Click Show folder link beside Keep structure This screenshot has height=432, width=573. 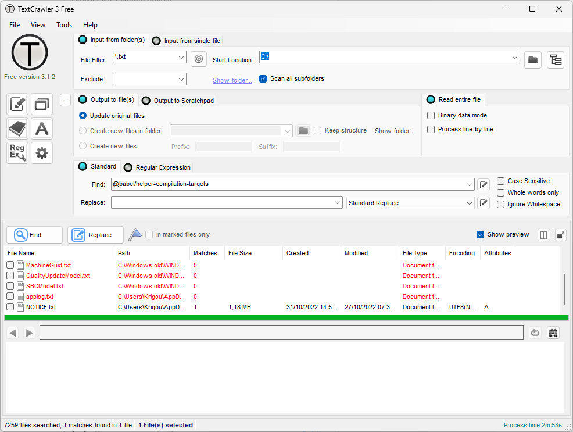point(395,131)
